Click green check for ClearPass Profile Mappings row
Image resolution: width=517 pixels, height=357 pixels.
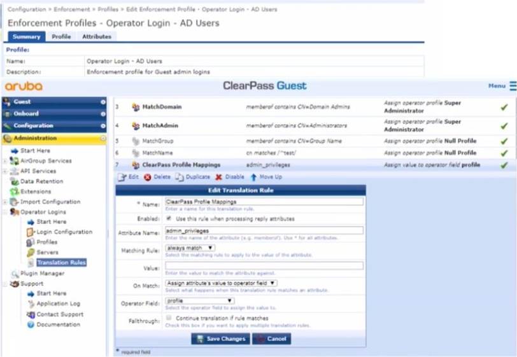pos(504,165)
